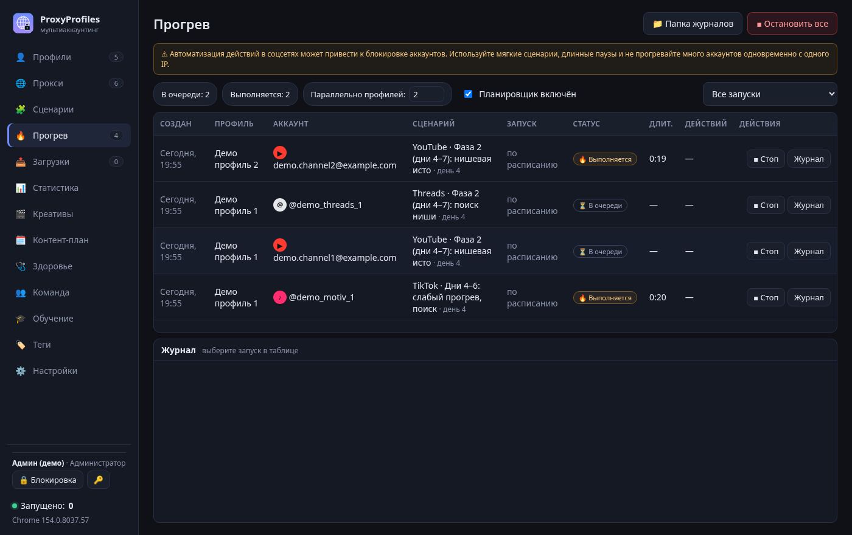Click the YouTube icon for demo.channel1@example.com

click(280, 245)
